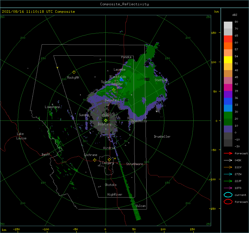249x233 pixels.
Task: Click the Drumheller town label
Action: coord(162,137)
